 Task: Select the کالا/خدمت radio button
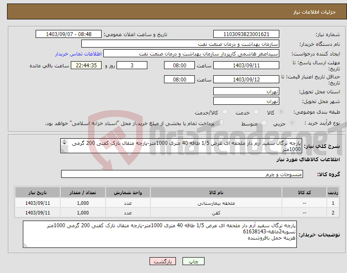pyautogui.click(x=225, y=112)
